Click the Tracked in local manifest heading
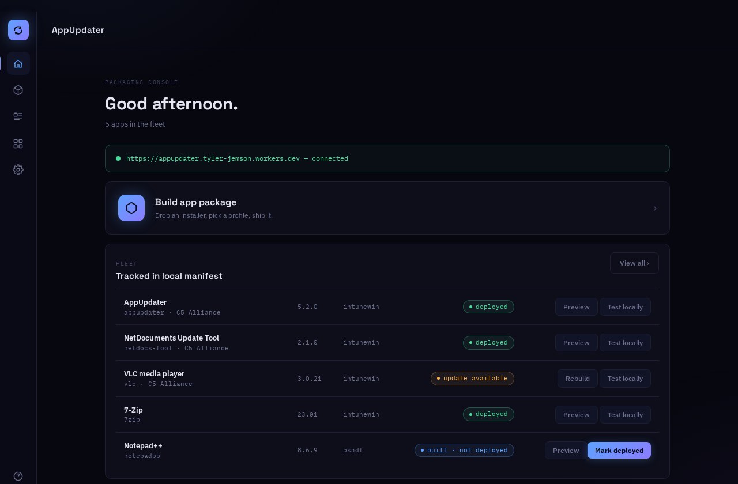738x484 pixels. pyautogui.click(x=169, y=276)
